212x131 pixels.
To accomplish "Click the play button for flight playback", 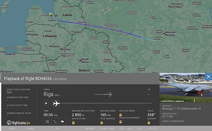I will pyautogui.click(x=46, y=103).
